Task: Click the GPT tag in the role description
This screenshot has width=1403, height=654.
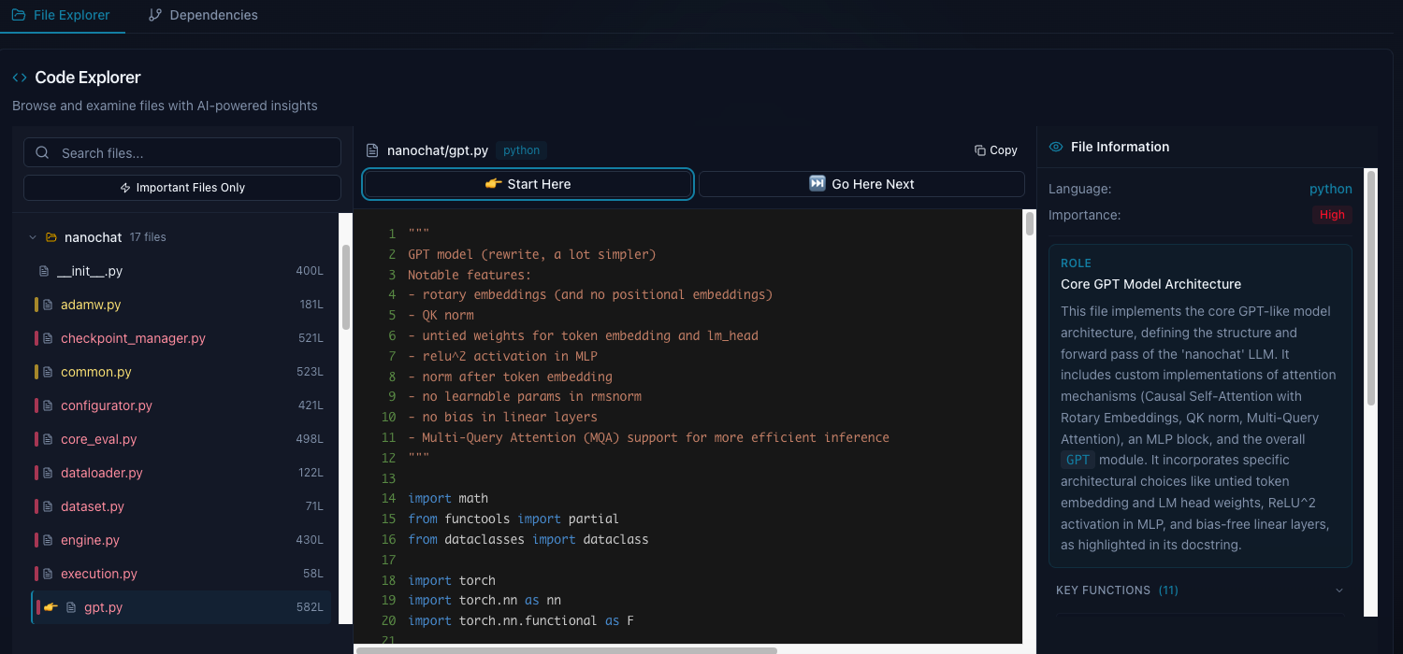Action: pos(1078,459)
